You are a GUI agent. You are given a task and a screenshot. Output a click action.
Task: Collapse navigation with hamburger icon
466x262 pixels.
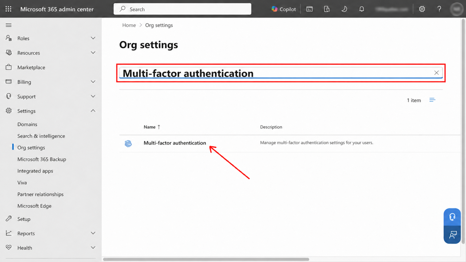click(x=9, y=25)
